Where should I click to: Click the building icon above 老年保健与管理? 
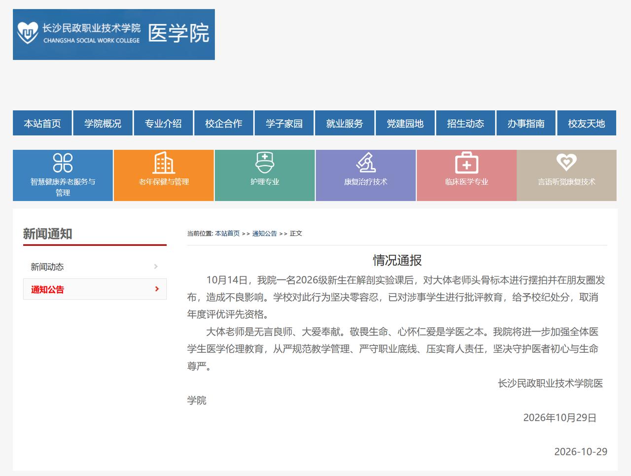(x=164, y=163)
